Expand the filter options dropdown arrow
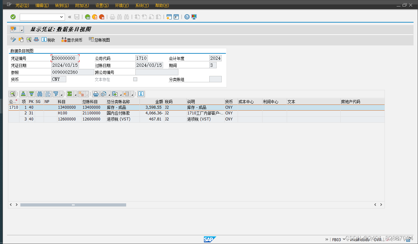 point(61,94)
